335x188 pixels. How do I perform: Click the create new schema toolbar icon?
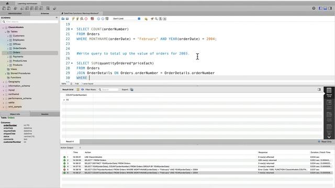22,8
